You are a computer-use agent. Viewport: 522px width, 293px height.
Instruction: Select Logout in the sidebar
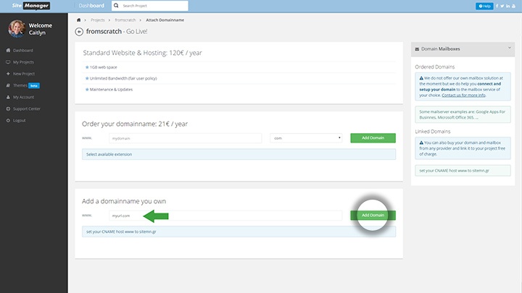click(x=20, y=120)
